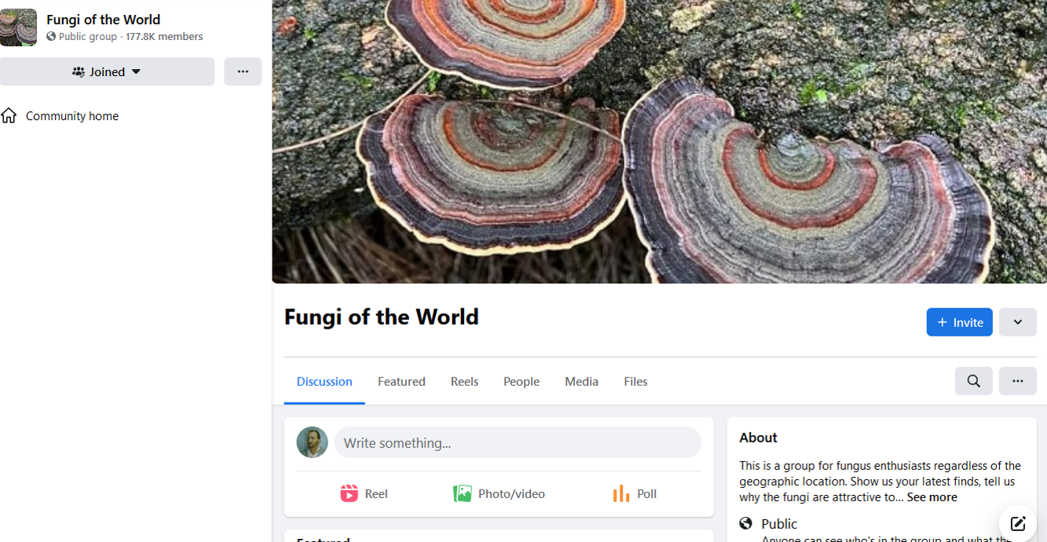Screen dimensions: 1047x542
Task: Open three-dot menu beside search button
Action: pos(1018,381)
